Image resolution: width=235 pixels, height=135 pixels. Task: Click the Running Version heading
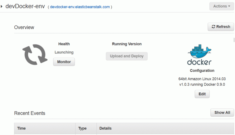coord(127,44)
